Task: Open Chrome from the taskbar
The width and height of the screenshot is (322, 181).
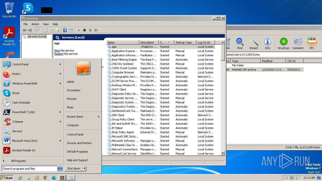Action: [x=46, y=178]
